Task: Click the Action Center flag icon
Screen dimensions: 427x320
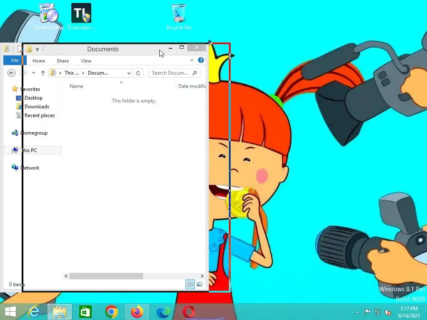Action: pos(367,312)
